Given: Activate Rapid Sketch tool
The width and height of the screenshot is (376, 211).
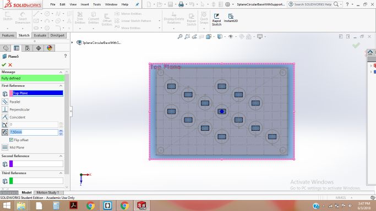Looking at the screenshot, I should point(216,19).
